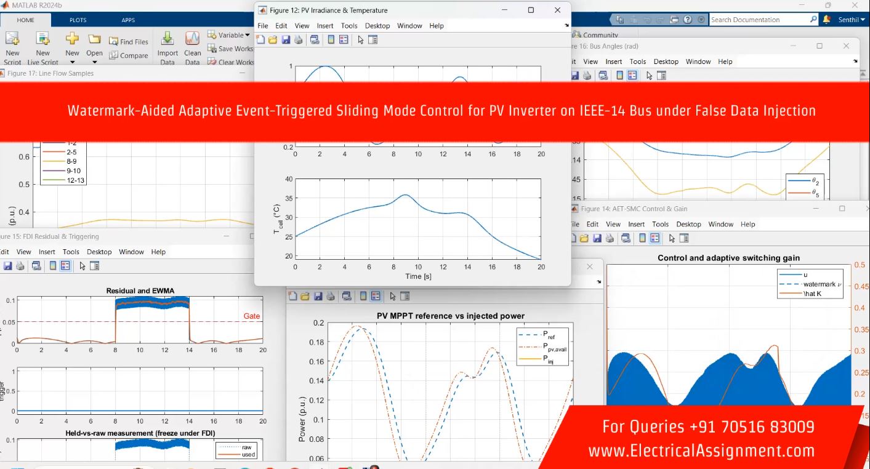Expand the Variable dropdown in toolstrip
870x469 pixels.
click(247, 35)
